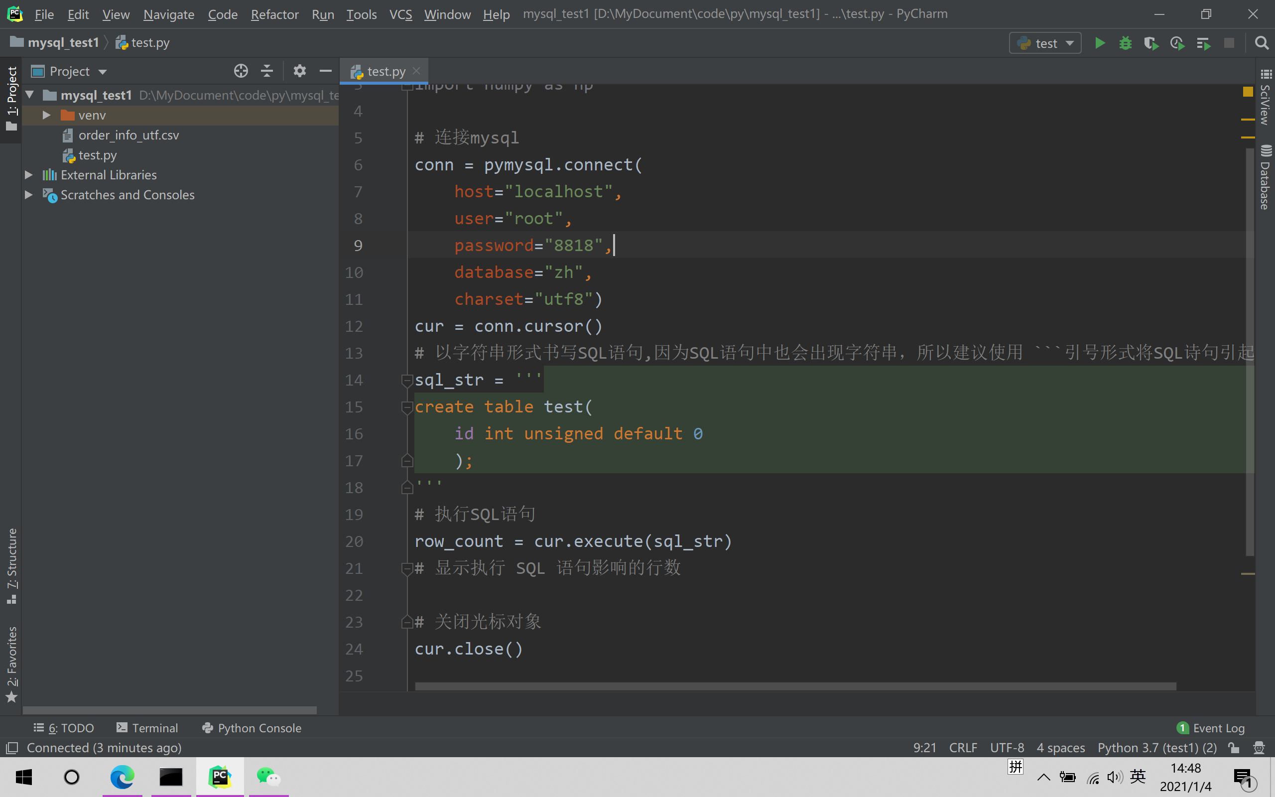Toggle the 1: Project tool window
Viewport: 1275px width, 797px height.
coord(11,99)
